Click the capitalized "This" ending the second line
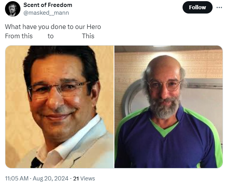 [x=88, y=36]
